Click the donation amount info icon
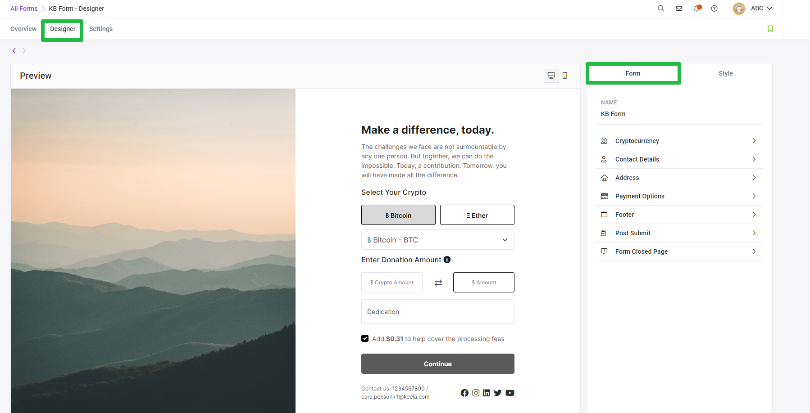The width and height of the screenshot is (810, 413). click(x=447, y=260)
